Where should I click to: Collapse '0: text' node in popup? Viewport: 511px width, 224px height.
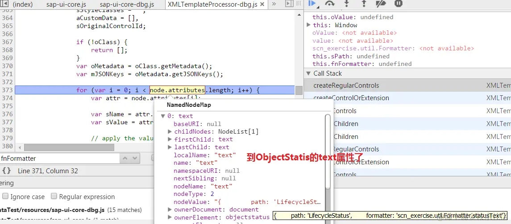(x=163, y=116)
